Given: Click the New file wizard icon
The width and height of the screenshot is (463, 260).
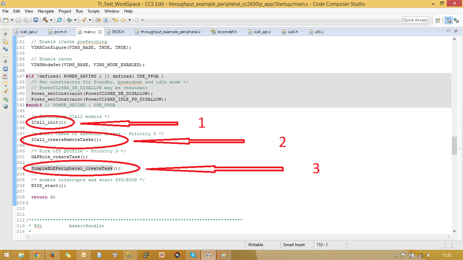Looking at the screenshot, I should [6, 20].
